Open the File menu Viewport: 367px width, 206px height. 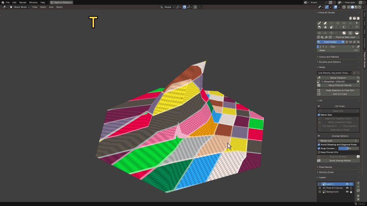(x=8, y=2)
